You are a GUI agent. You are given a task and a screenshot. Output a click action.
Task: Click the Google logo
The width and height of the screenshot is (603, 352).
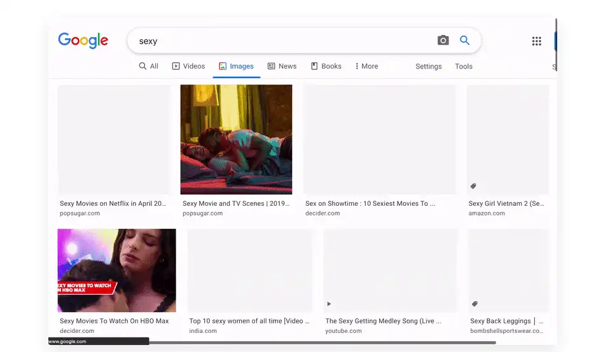point(83,41)
